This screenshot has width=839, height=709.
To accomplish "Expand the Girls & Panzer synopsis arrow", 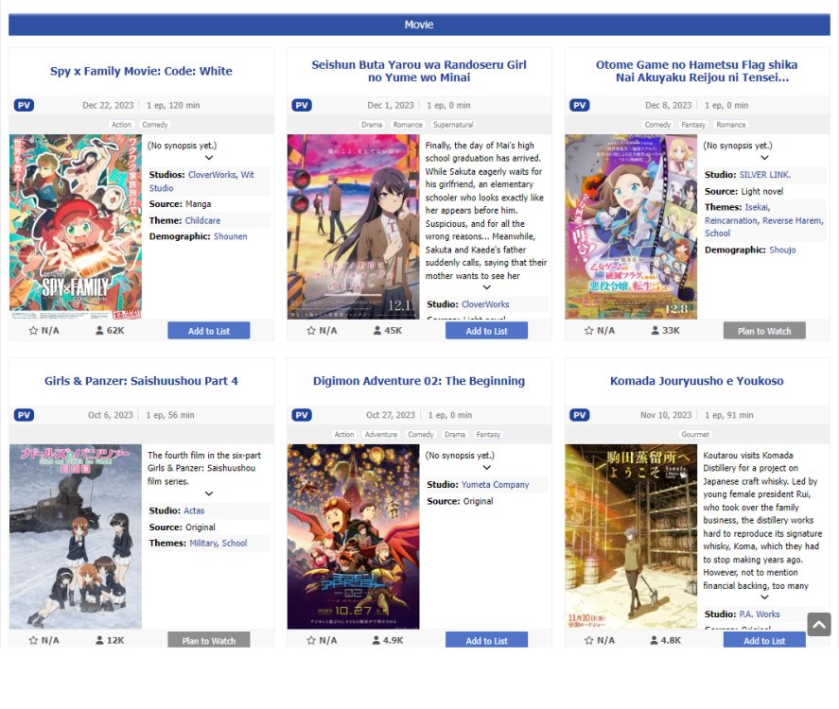I will click(209, 493).
